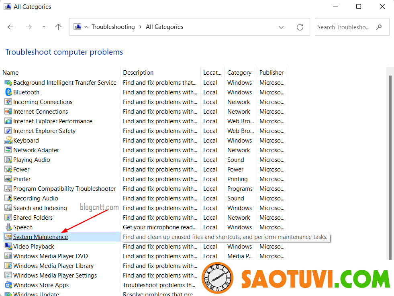This screenshot has height=296, width=394.
Task: Go back using the back arrow
Action: (10, 27)
